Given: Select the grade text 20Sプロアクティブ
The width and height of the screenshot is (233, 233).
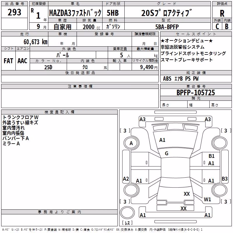Looking at the screenshot, I should click(167, 13).
